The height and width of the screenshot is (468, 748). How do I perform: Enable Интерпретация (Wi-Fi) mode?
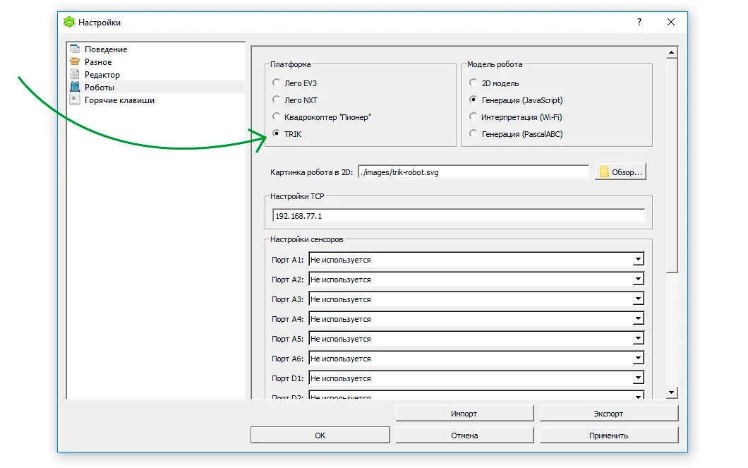click(473, 117)
